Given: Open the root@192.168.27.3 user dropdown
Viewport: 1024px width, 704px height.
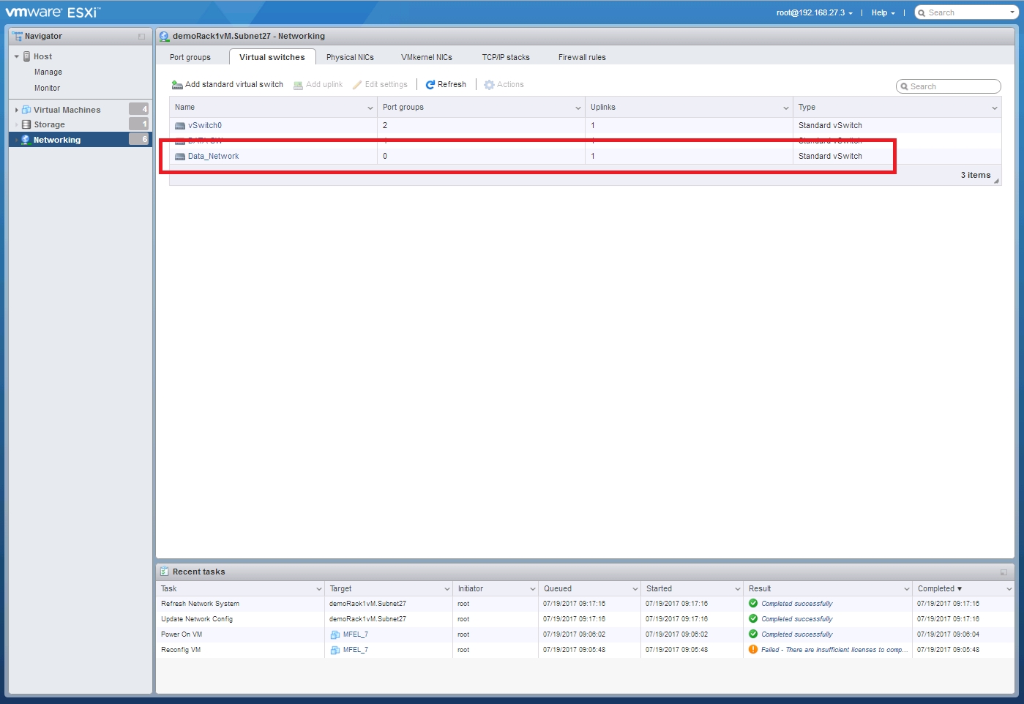Looking at the screenshot, I should pos(815,12).
